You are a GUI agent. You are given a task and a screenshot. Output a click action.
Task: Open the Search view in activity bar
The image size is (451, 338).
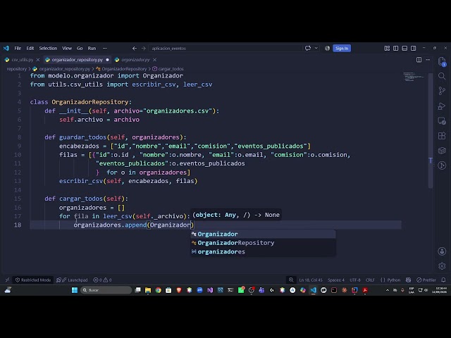pos(442,76)
